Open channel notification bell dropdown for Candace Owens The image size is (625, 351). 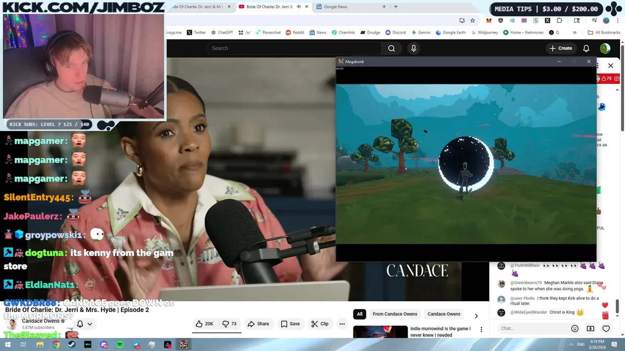(x=84, y=324)
